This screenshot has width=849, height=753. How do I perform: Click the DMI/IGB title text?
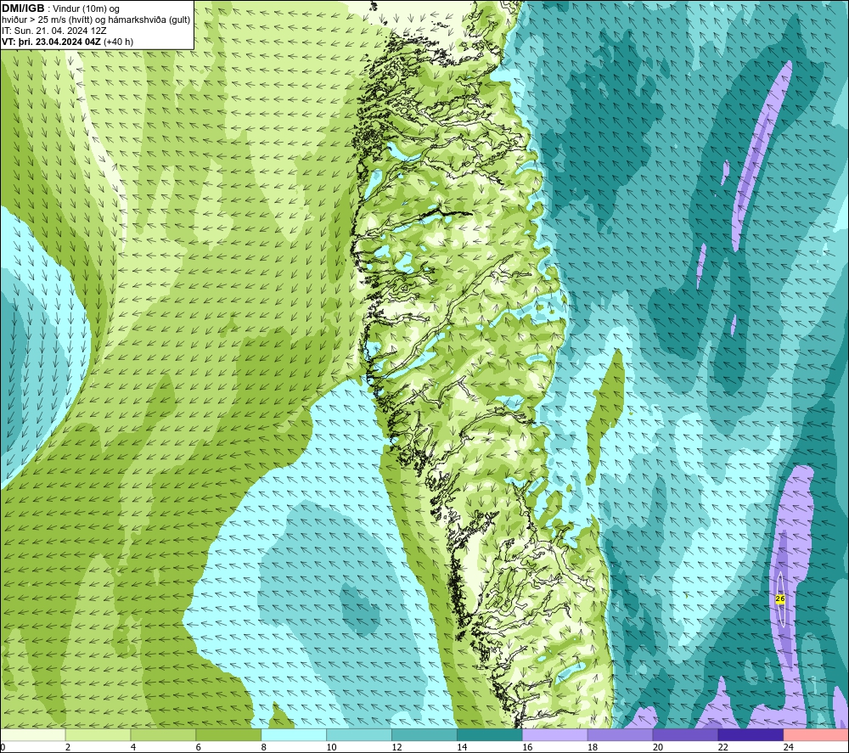click(23, 8)
